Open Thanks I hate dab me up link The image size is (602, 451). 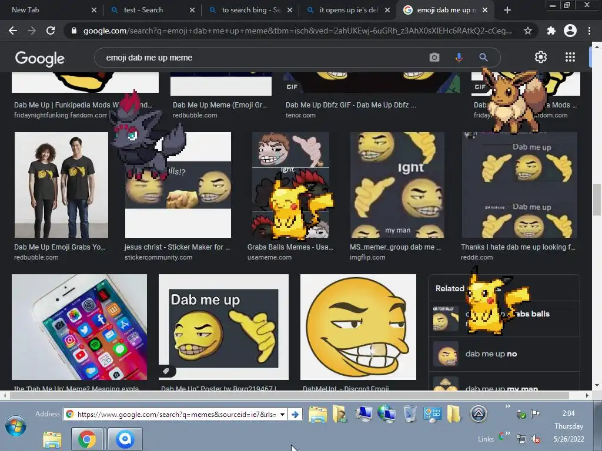pyautogui.click(x=518, y=247)
